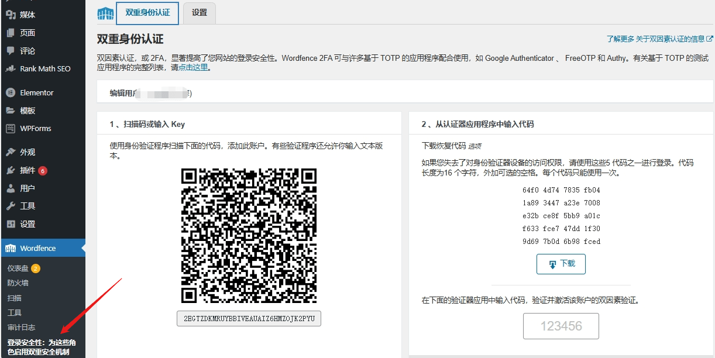Open the 点击这里 TOTP app list link
The height and width of the screenshot is (358, 715).
click(192, 66)
